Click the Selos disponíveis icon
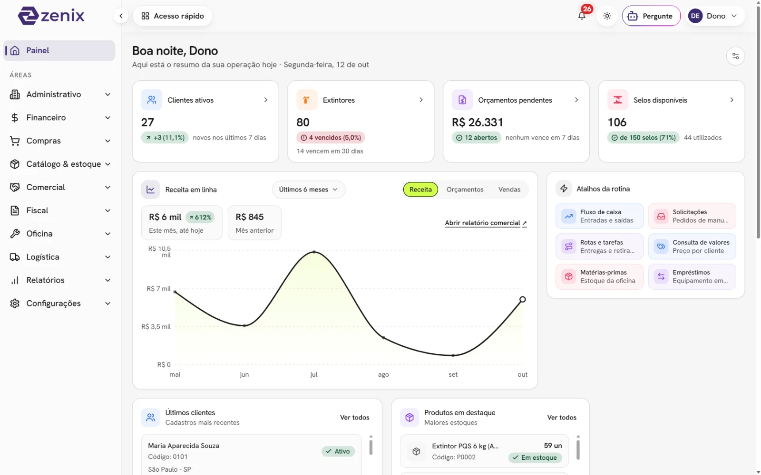Image resolution: width=761 pixels, height=475 pixels. click(x=617, y=100)
